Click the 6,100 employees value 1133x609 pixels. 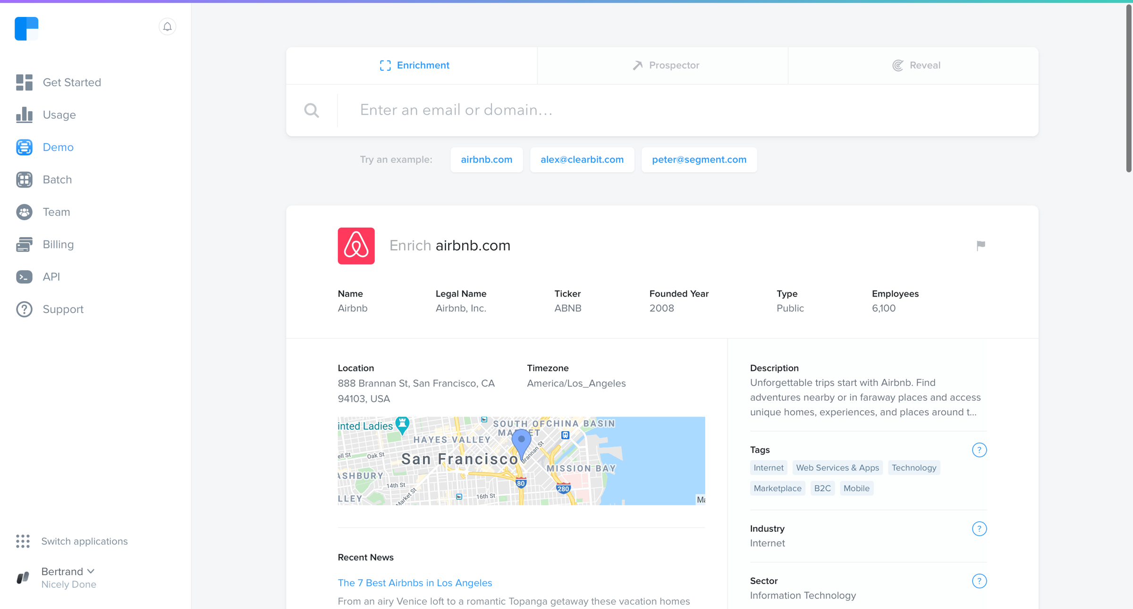pos(883,308)
